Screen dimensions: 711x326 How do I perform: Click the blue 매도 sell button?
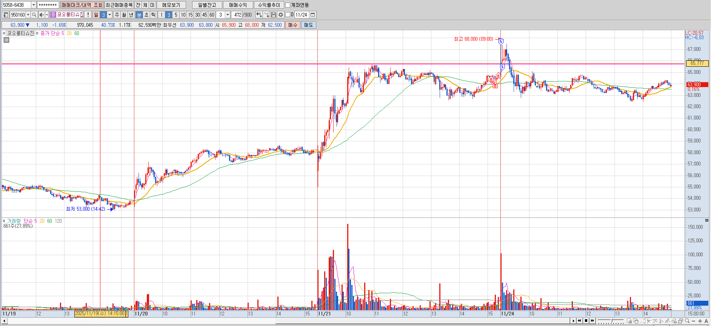(309, 25)
